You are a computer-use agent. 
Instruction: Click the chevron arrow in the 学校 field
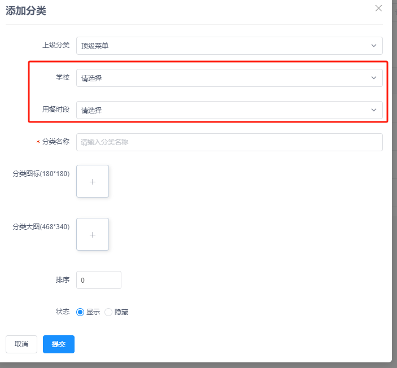point(373,78)
